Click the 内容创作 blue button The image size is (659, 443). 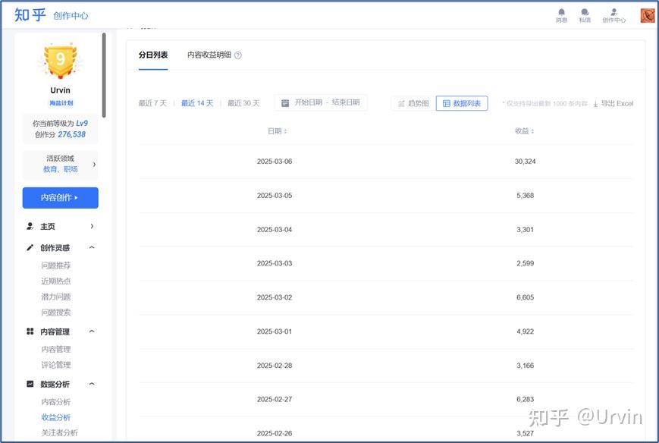61,197
